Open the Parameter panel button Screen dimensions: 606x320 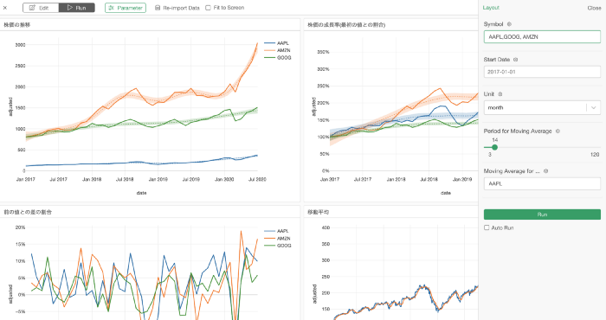(x=126, y=8)
